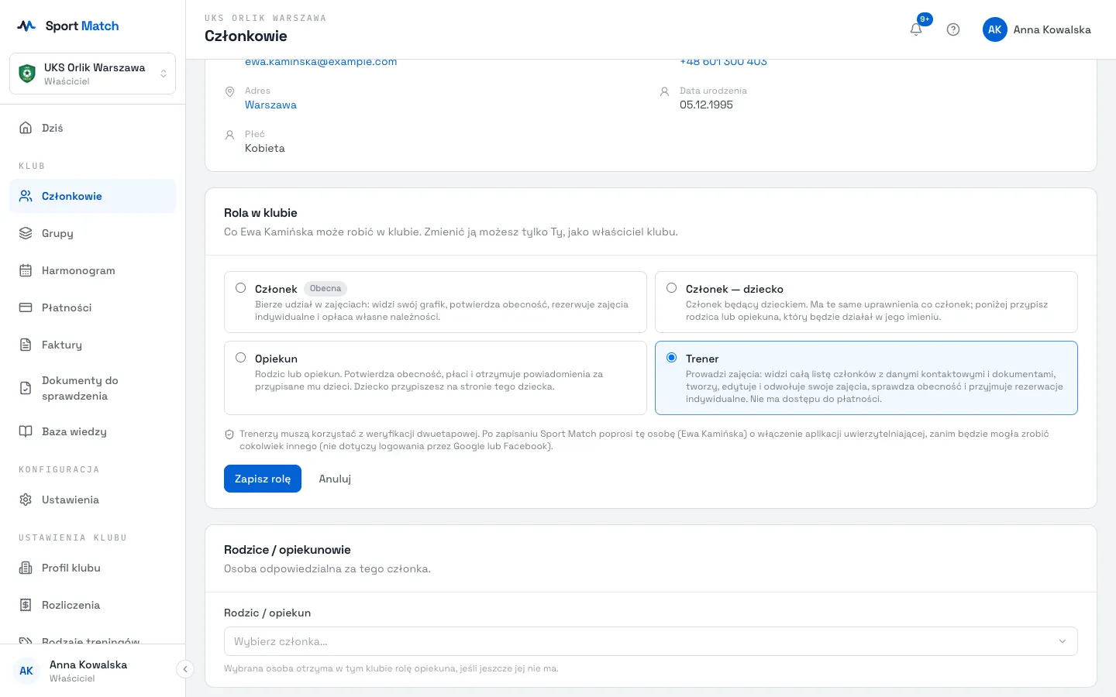Open Płatności in the sidebar
1116x697 pixels.
point(92,307)
